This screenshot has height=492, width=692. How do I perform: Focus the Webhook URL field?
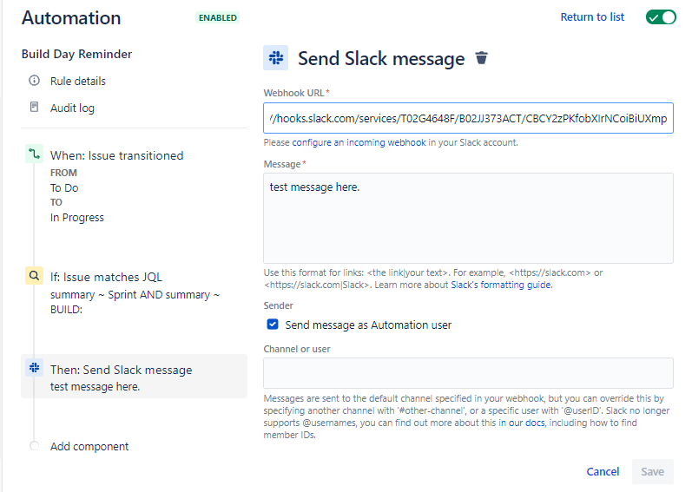click(468, 118)
